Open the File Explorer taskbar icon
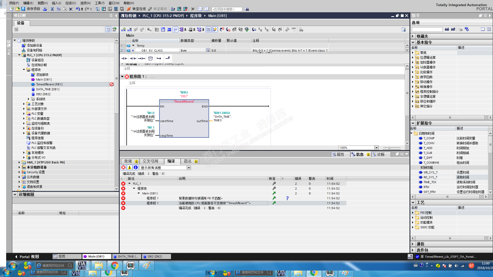The width and height of the screenshot is (493, 277). click(98, 265)
